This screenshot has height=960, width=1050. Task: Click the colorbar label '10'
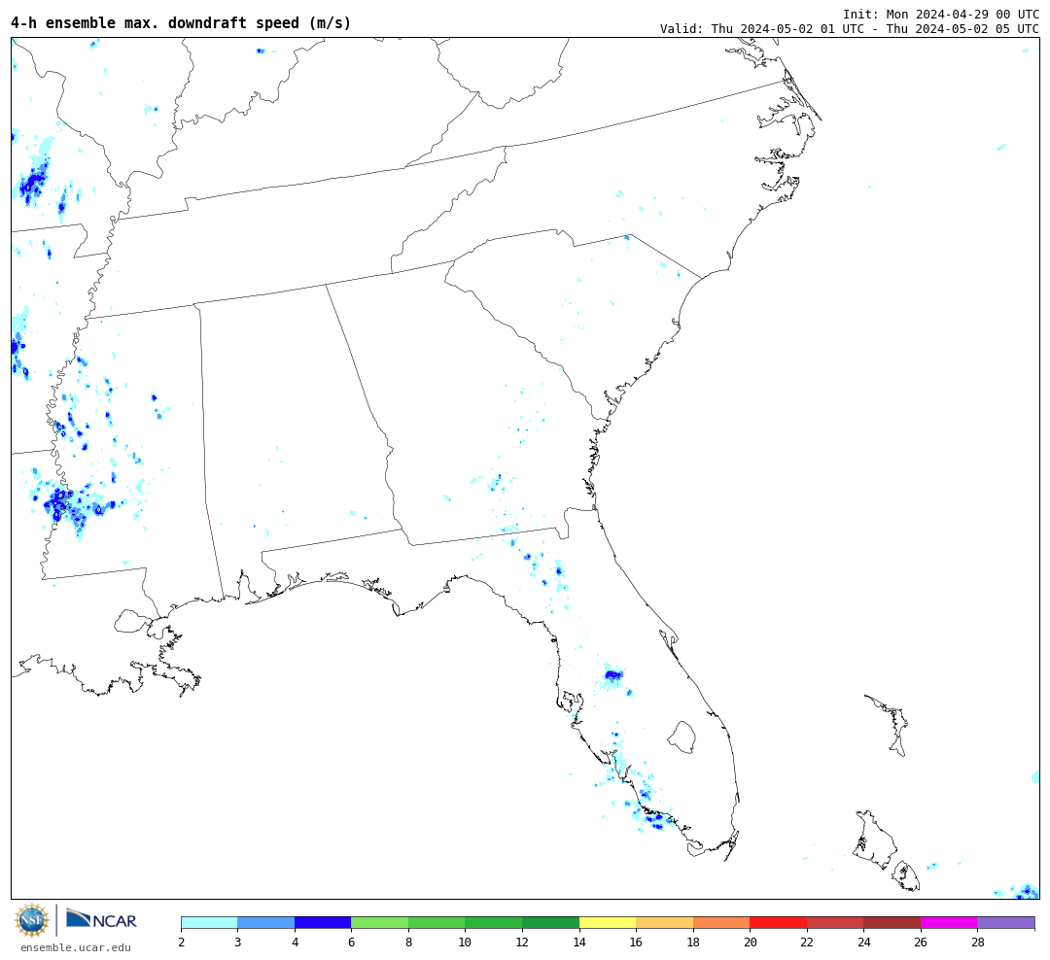[x=465, y=943]
